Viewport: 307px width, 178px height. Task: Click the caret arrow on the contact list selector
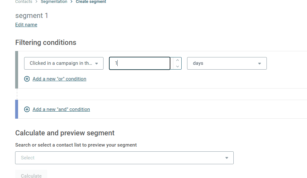pyautogui.click(x=227, y=158)
